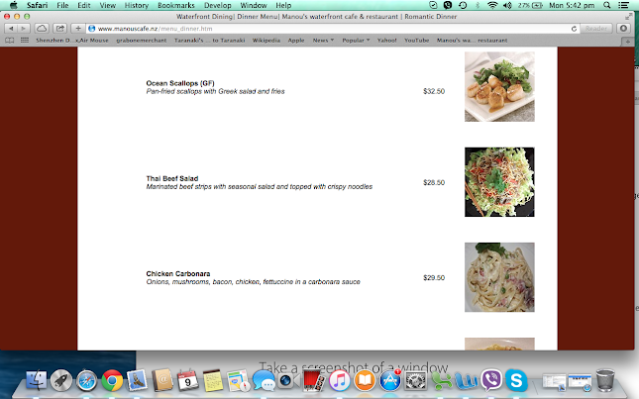
Task: Click the address bar URL field
Action: [x=329, y=29]
